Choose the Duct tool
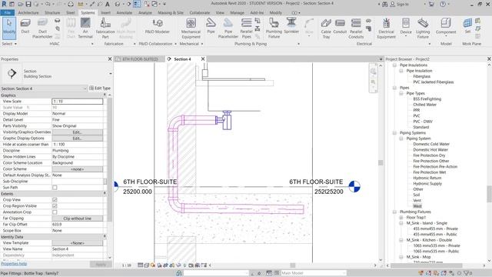492x277 pixels. 25,26
